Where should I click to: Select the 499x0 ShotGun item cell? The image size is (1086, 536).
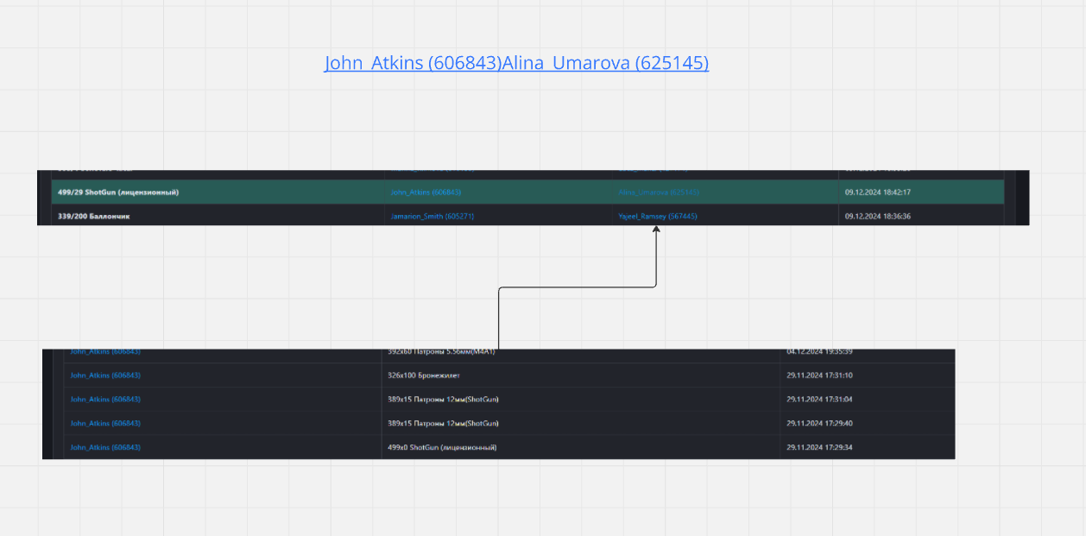442,448
